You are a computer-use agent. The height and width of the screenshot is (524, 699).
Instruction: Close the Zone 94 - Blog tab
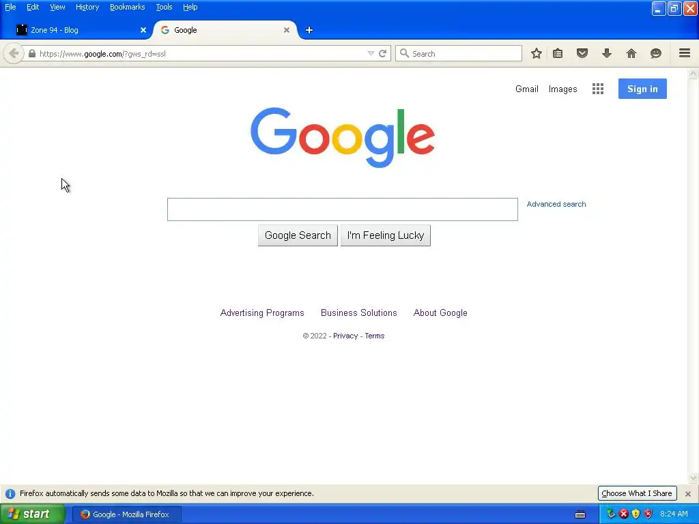(143, 30)
